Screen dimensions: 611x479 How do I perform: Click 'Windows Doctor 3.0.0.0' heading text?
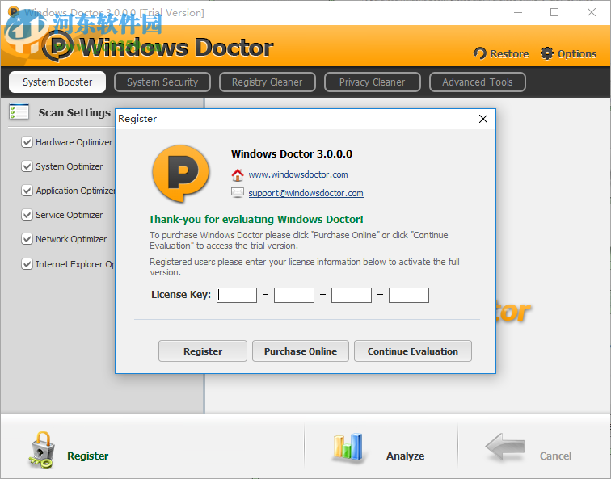(x=292, y=154)
